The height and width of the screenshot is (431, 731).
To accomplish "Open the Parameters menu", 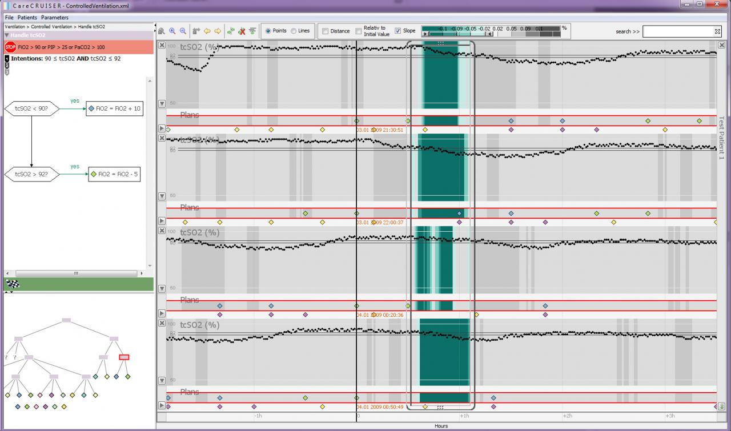I will 55,18.
